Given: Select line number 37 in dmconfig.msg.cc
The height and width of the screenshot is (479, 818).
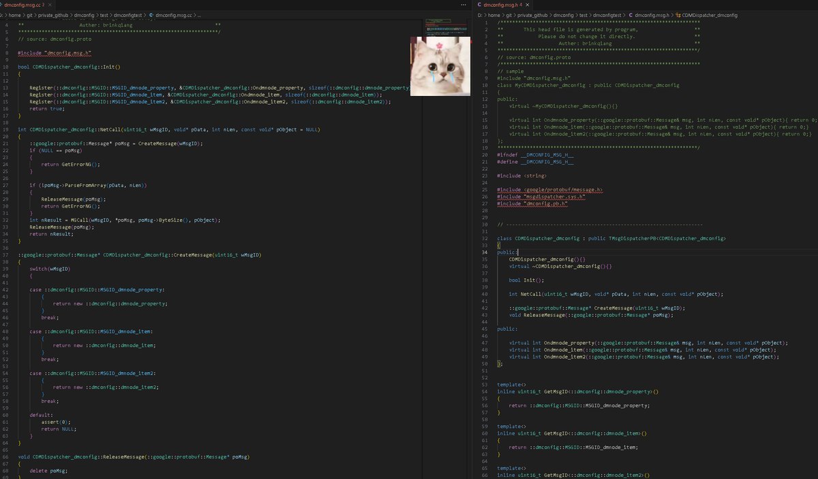Looking at the screenshot, I should pos(5,254).
